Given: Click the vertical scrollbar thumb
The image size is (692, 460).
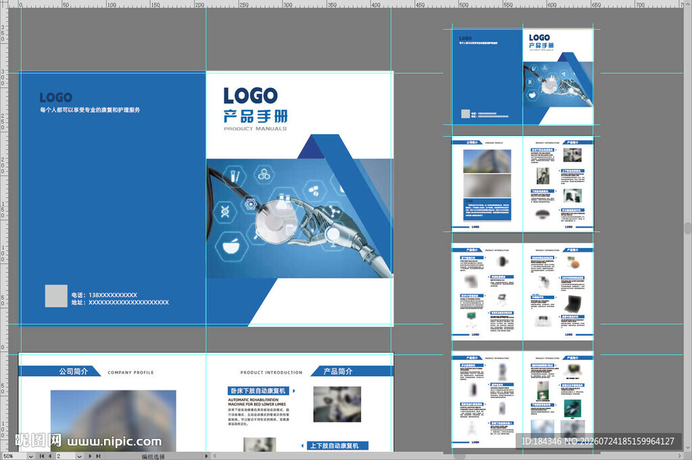Looking at the screenshot, I should (688, 228).
